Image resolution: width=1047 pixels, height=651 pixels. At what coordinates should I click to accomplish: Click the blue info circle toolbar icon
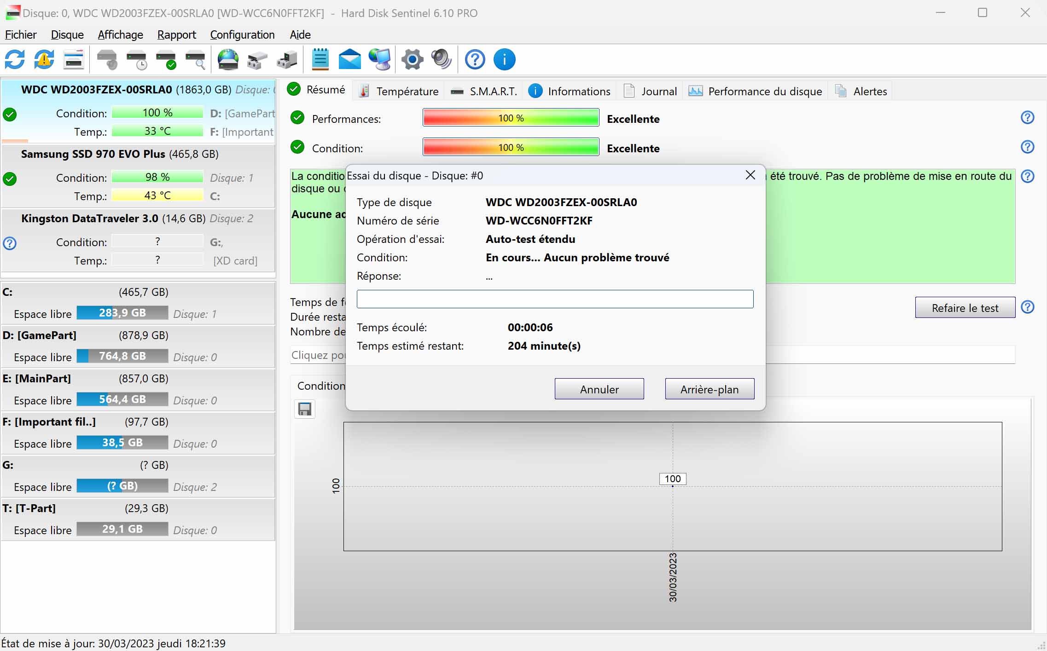[505, 60]
